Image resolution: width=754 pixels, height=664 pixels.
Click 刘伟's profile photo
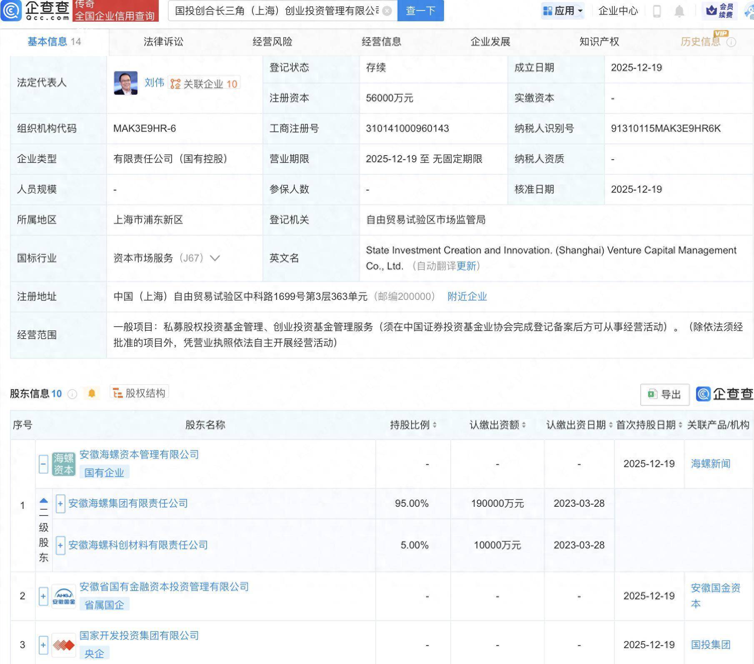[125, 82]
